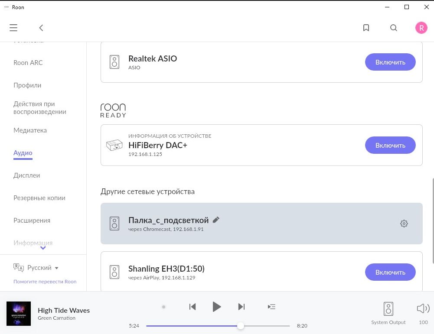Open settings gear for Палка_с_подсветкой
This screenshot has height=334, width=434.
[x=404, y=224]
